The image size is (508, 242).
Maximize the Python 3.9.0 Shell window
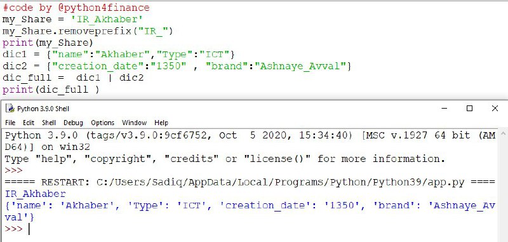(x=469, y=109)
